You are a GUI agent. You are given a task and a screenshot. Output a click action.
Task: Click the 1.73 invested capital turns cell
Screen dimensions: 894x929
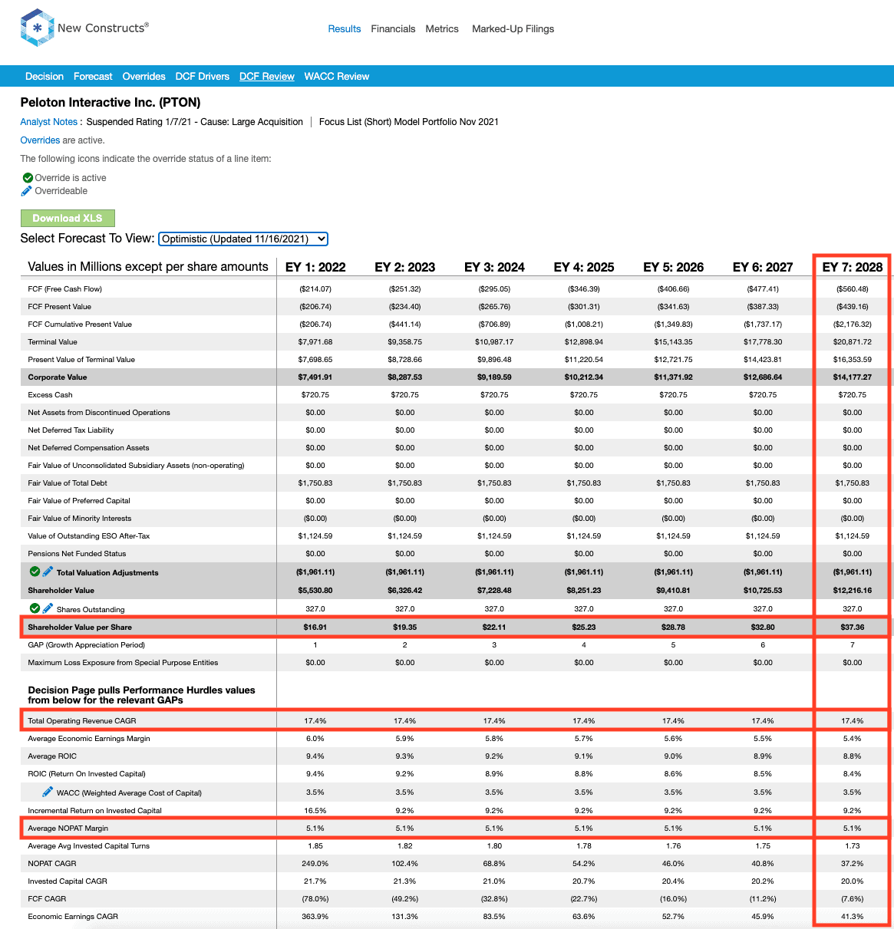[x=853, y=846]
